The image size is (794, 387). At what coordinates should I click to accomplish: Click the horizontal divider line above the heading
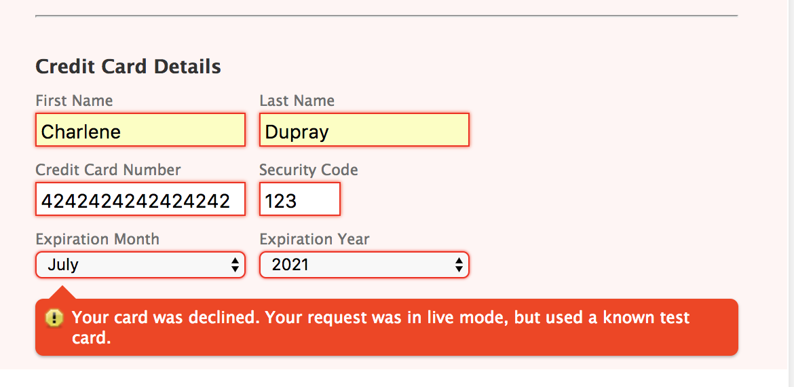pyautogui.click(x=385, y=15)
